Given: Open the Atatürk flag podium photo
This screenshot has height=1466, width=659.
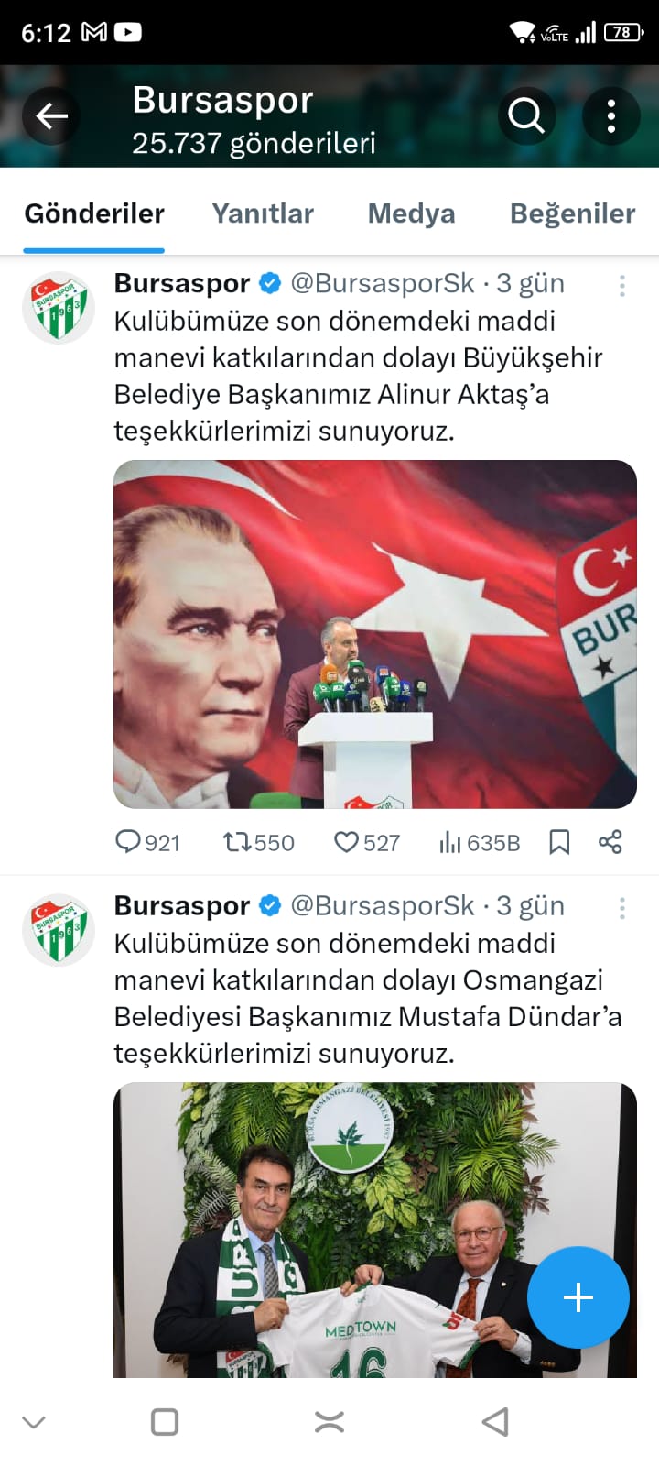Looking at the screenshot, I should click(x=375, y=634).
